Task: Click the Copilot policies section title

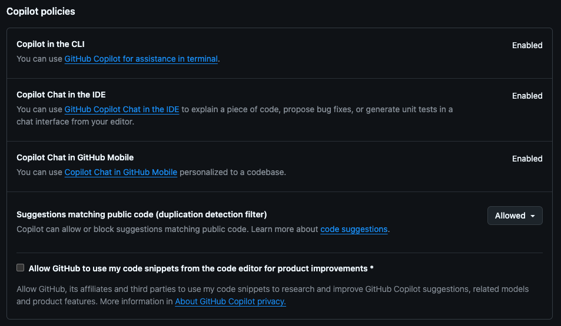Action: pyautogui.click(x=41, y=12)
